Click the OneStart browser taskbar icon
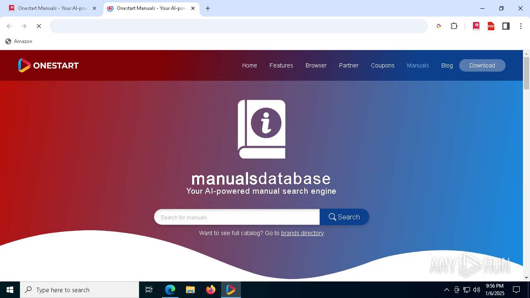Image resolution: width=530 pixels, height=298 pixels. coord(231,290)
